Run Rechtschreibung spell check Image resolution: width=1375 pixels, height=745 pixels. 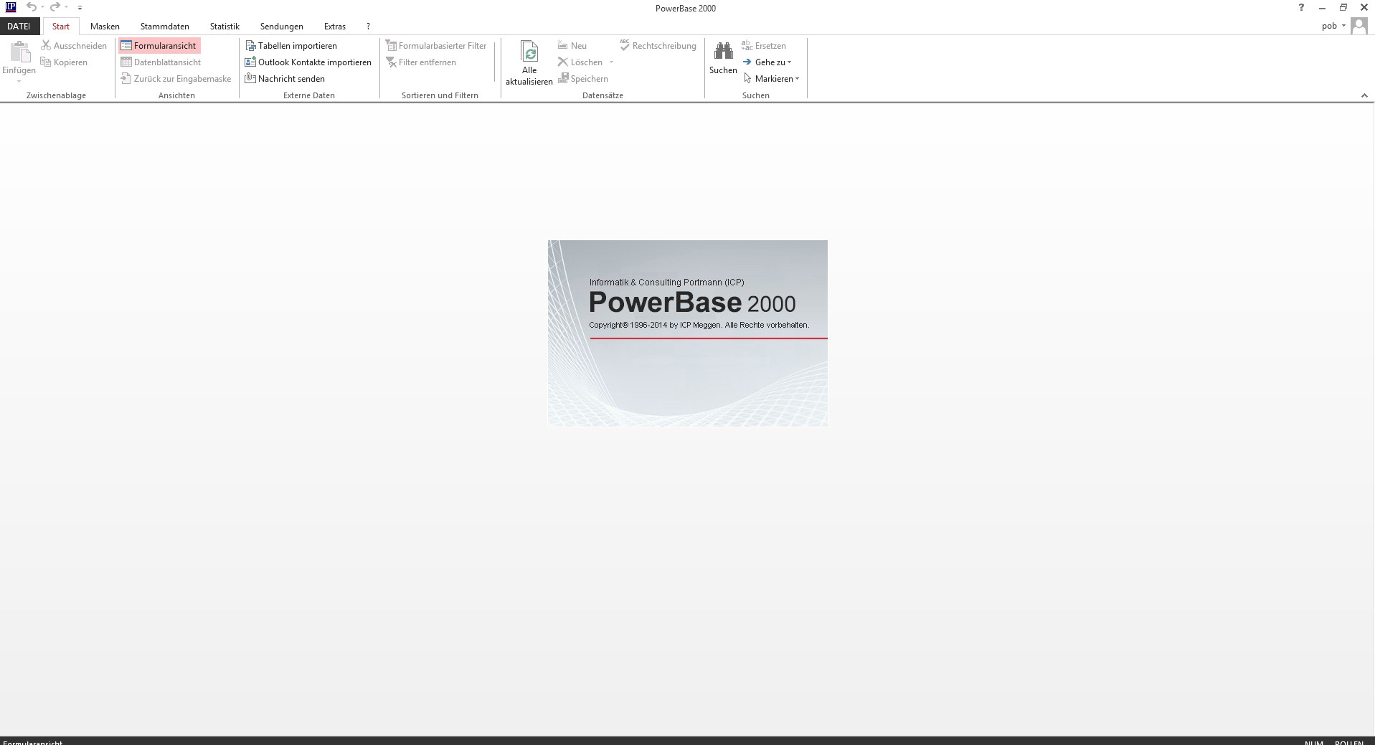658,46
